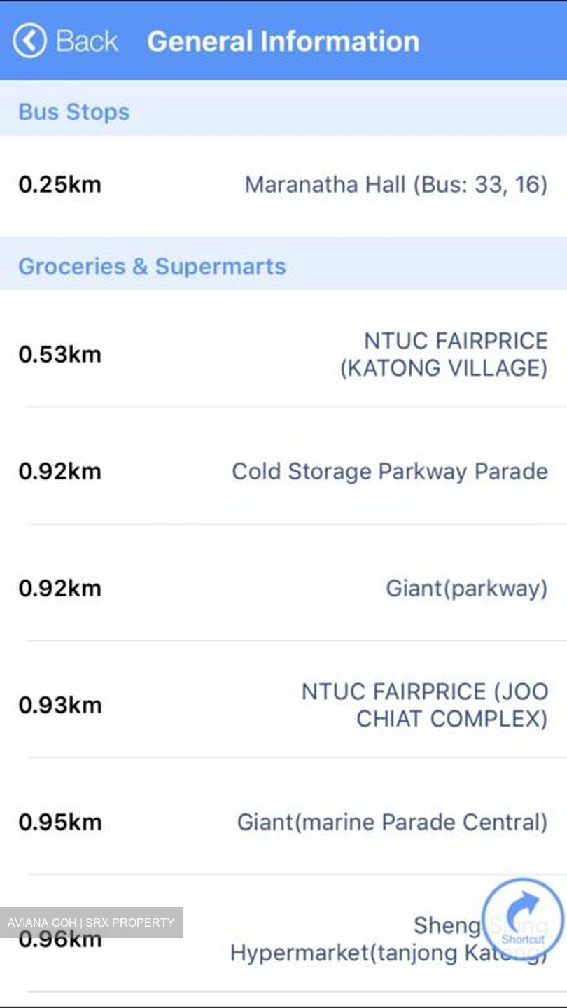Tap the 0.25km distance label
Image resolution: width=567 pixels, height=1008 pixels.
60,185
